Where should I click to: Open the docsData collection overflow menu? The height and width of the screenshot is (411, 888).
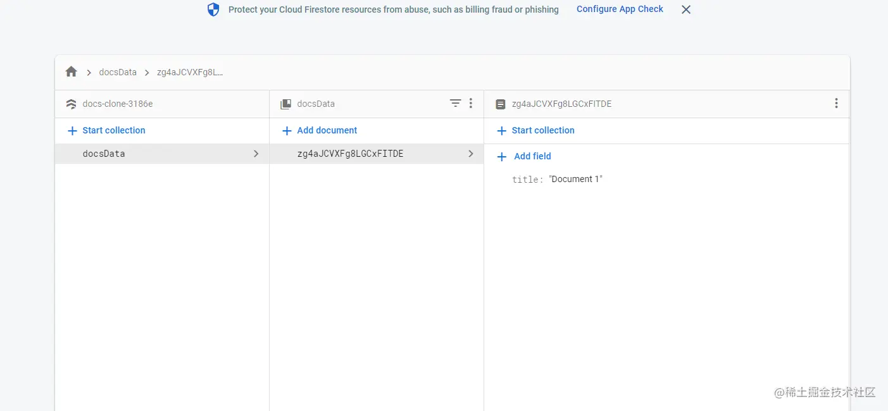tap(470, 103)
